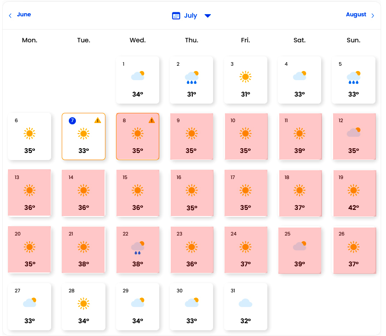Open the July 11 card with 39°
This screenshot has height=336, width=386.
coord(300,137)
